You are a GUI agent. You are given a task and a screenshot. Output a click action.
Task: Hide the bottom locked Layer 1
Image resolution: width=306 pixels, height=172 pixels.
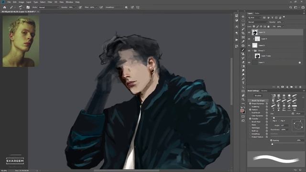[x=249, y=63]
